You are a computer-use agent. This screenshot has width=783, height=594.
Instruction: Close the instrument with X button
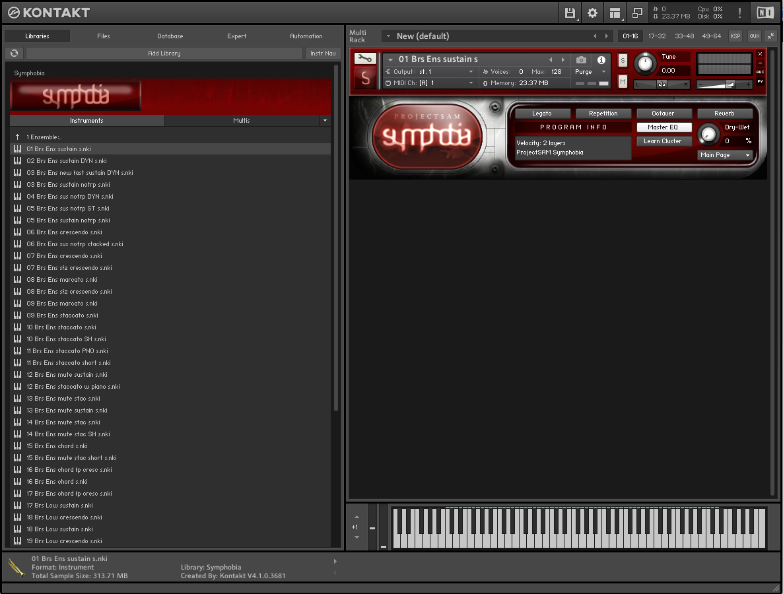(760, 54)
